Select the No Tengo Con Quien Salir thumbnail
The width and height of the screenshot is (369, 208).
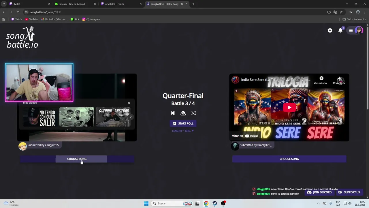coord(41,117)
